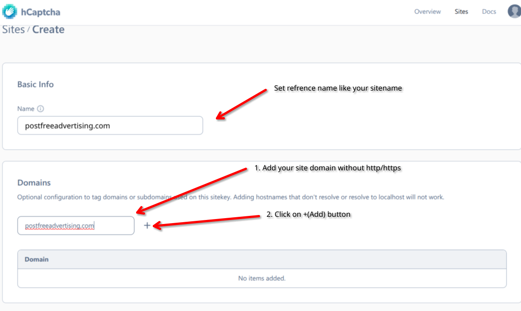This screenshot has width=521, height=311.
Task: Select the Create breadcrumb text
Action: click(48, 29)
